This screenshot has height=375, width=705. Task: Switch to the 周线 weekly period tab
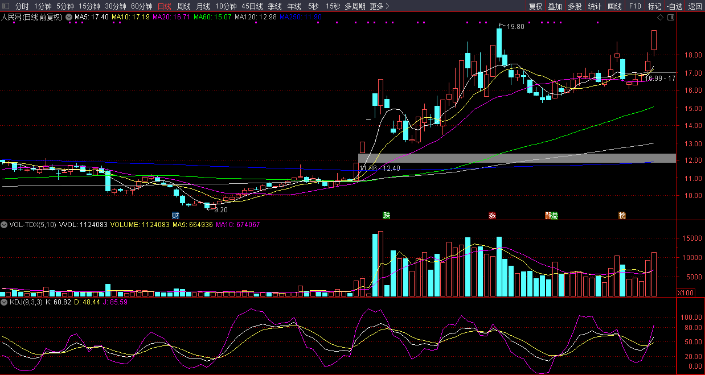(184, 6)
